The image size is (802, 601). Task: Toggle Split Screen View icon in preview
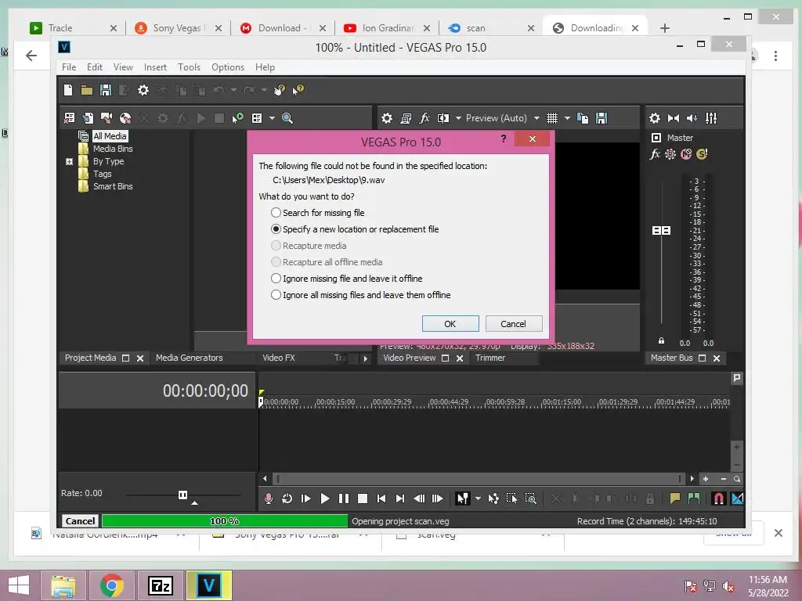pos(443,118)
